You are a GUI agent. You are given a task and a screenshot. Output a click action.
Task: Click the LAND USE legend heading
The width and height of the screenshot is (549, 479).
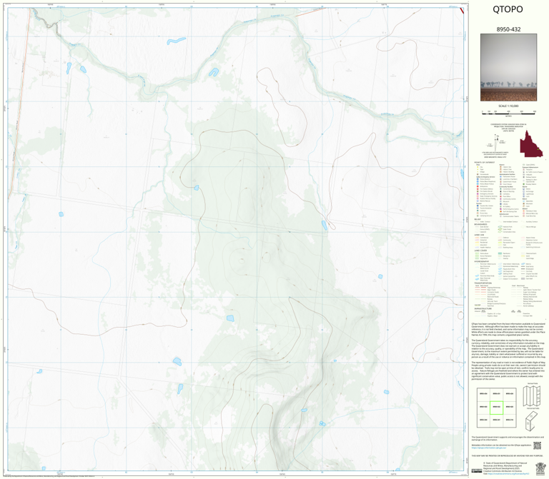(x=480, y=235)
